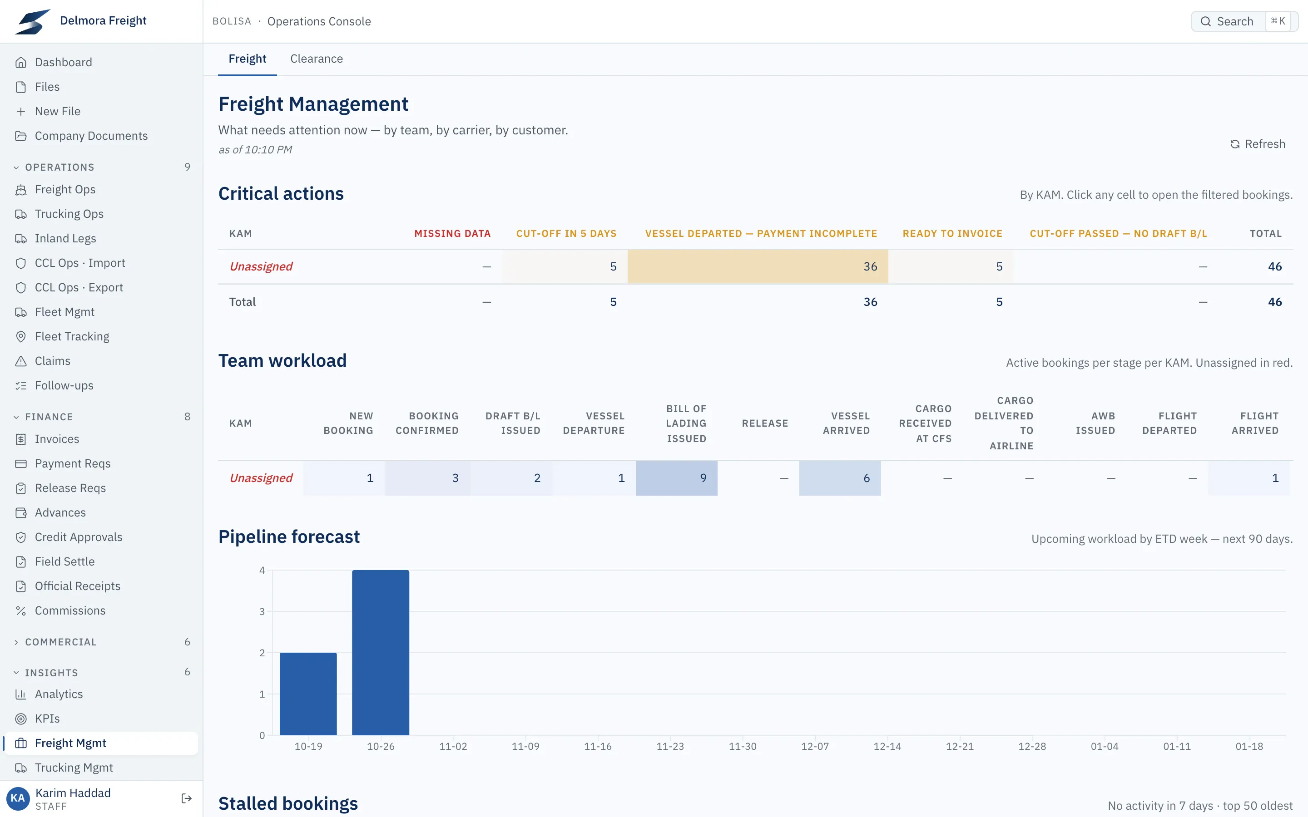
Task: Click the Advances wallet icon
Action: pyautogui.click(x=20, y=513)
